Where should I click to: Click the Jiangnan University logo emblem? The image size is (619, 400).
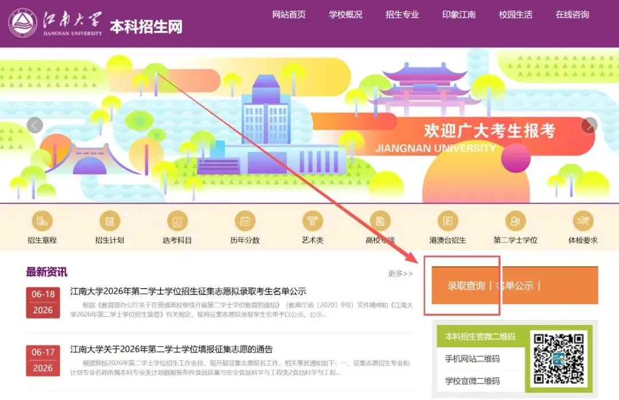(x=22, y=22)
